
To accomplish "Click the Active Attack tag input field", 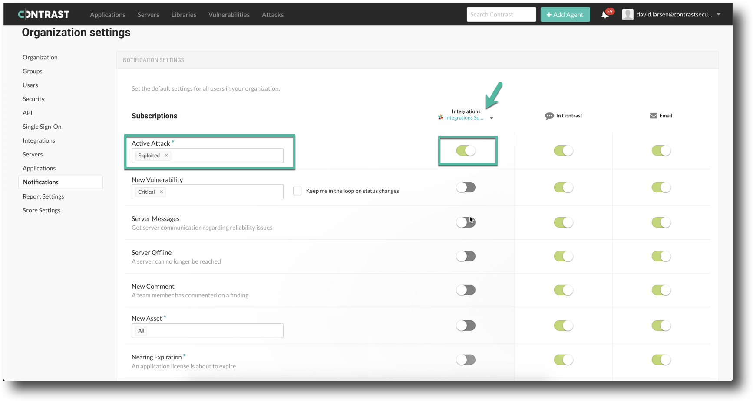I will pyautogui.click(x=208, y=156).
